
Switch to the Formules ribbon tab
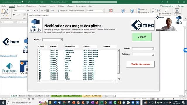coord(42,6)
